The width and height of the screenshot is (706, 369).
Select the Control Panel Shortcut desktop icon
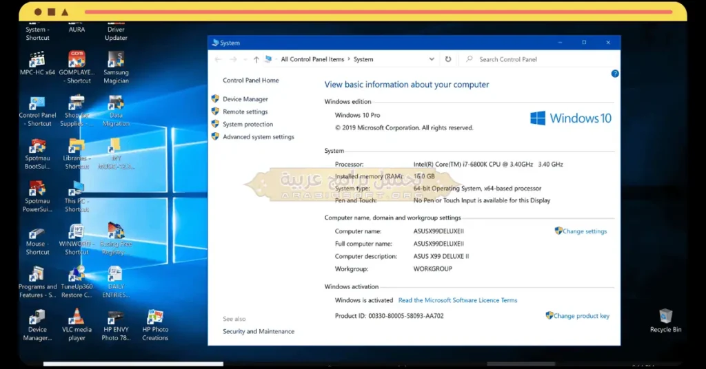coord(37,111)
